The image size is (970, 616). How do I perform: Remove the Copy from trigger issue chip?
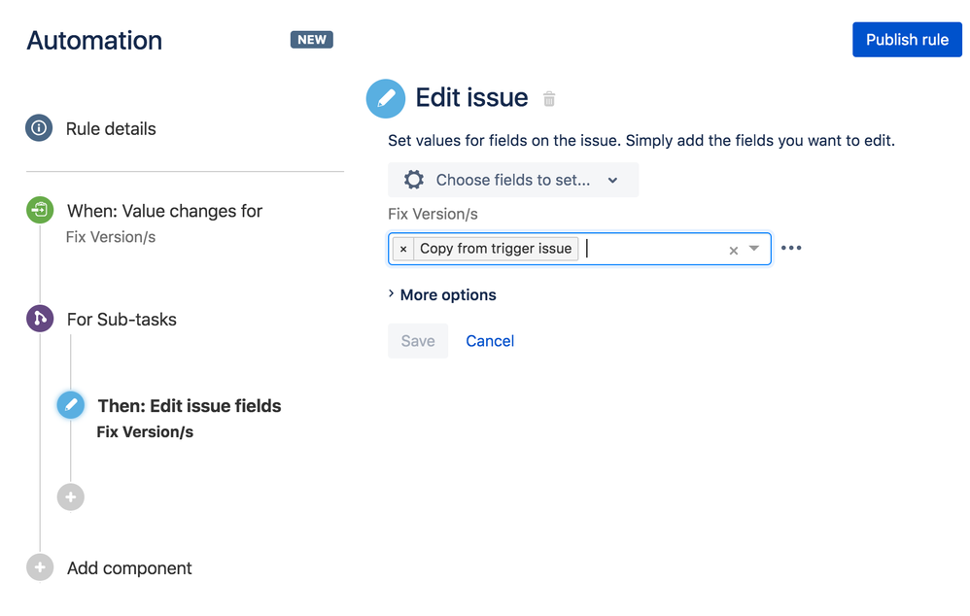tap(402, 248)
